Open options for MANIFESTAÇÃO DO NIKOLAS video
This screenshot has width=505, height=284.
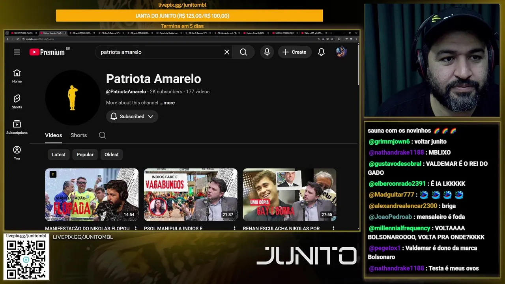coord(135,228)
